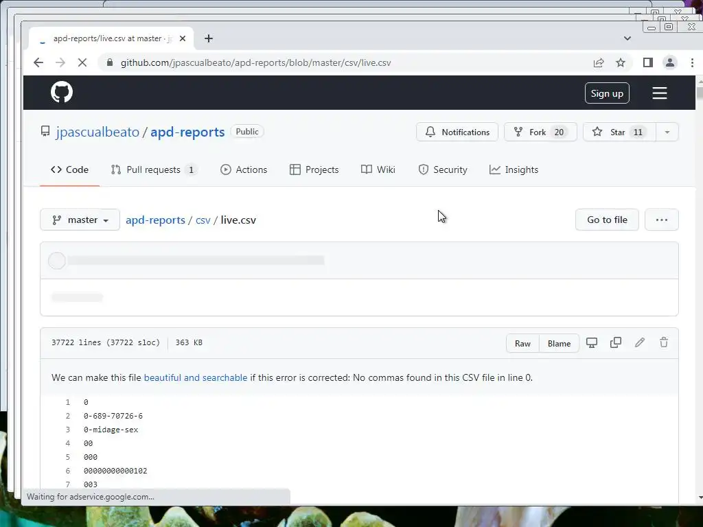Click the Public repository badge
The image size is (703, 527).
(247, 132)
